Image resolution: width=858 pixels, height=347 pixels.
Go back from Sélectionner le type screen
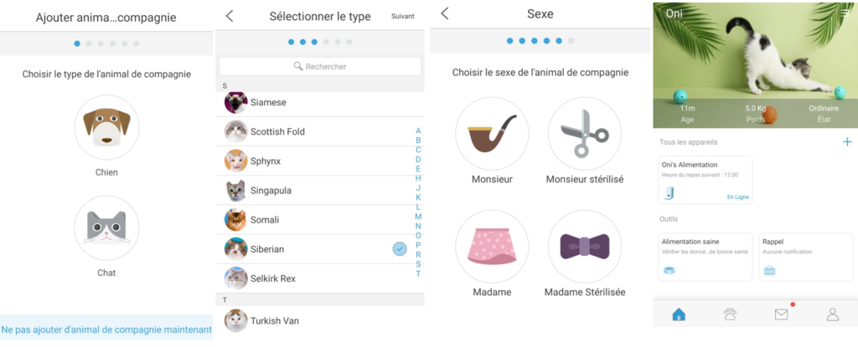tap(230, 16)
